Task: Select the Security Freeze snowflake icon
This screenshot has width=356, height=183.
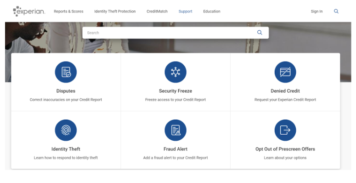Action: point(175,72)
